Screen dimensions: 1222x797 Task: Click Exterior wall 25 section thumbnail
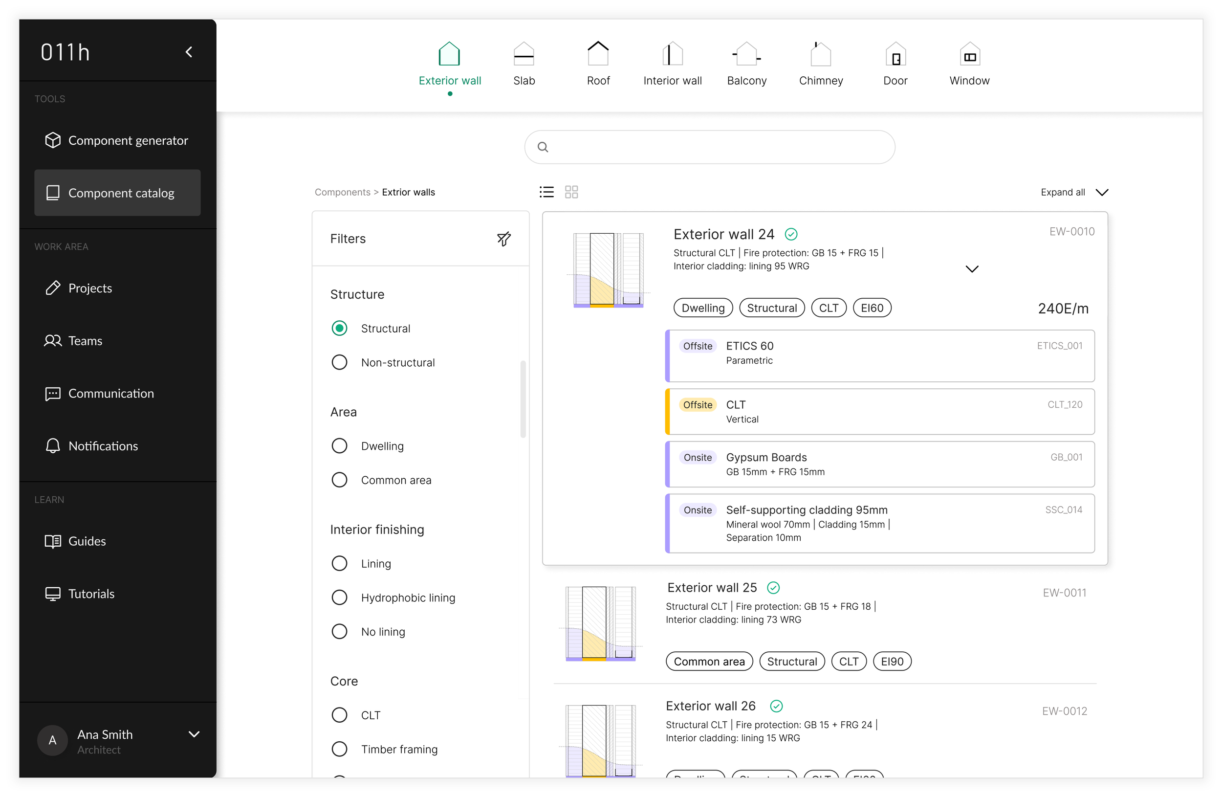coord(600,623)
